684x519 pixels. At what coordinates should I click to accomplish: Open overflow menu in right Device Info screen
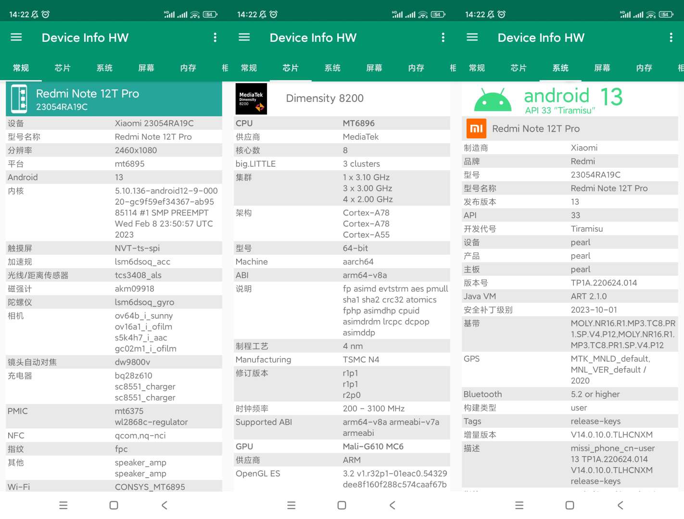pos(671,37)
